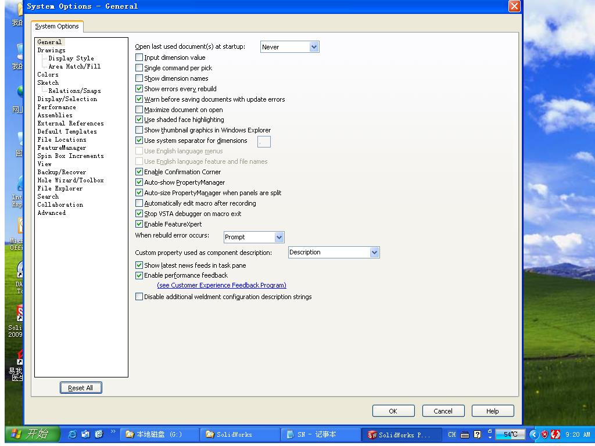Open the antivirus shield icon in the tray
Image resolution: width=595 pixels, height=446 pixels.
544,434
